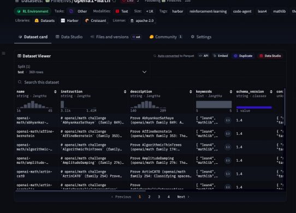Viewport: 296px width, 213px height.
Task: Open the lean4 tag
Action: coord(262,11)
